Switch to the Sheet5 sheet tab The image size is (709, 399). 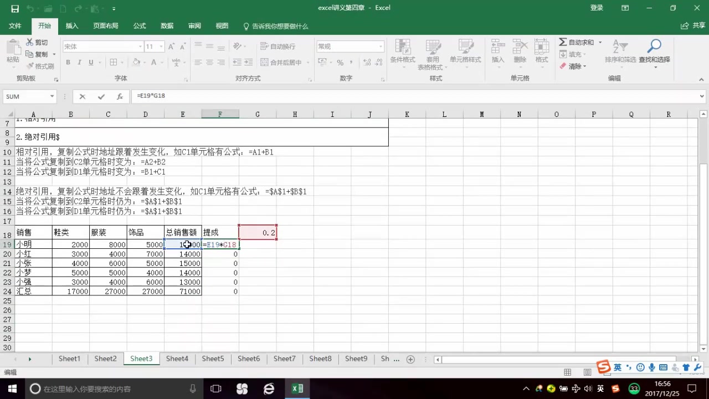pyautogui.click(x=213, y=359)
